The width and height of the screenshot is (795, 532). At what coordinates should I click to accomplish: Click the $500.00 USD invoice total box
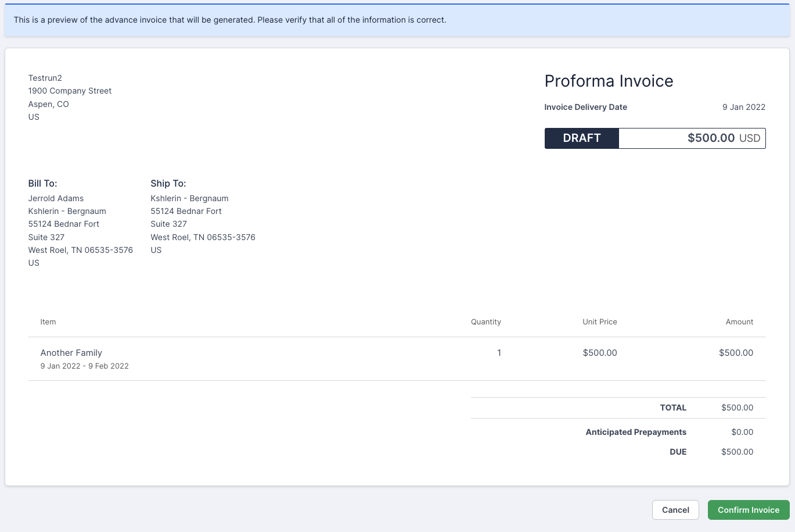(692, 138)
